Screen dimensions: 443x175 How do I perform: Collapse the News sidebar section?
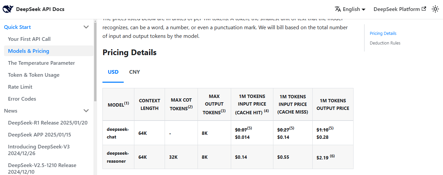[x=86, y=111]
